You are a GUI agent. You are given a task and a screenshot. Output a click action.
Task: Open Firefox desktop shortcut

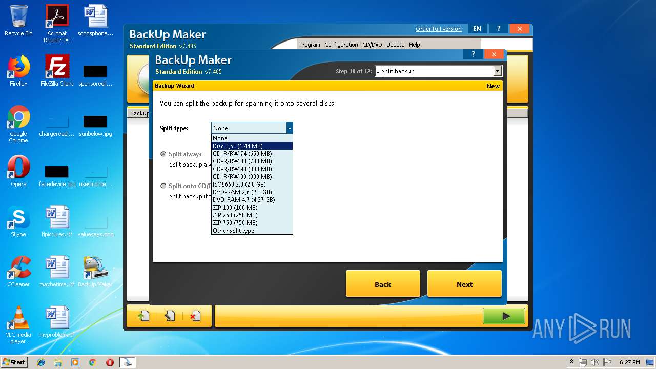18,71
